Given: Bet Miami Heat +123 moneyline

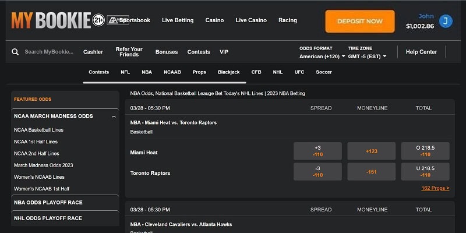Looking at the screenshot, I should click(372, 151).
